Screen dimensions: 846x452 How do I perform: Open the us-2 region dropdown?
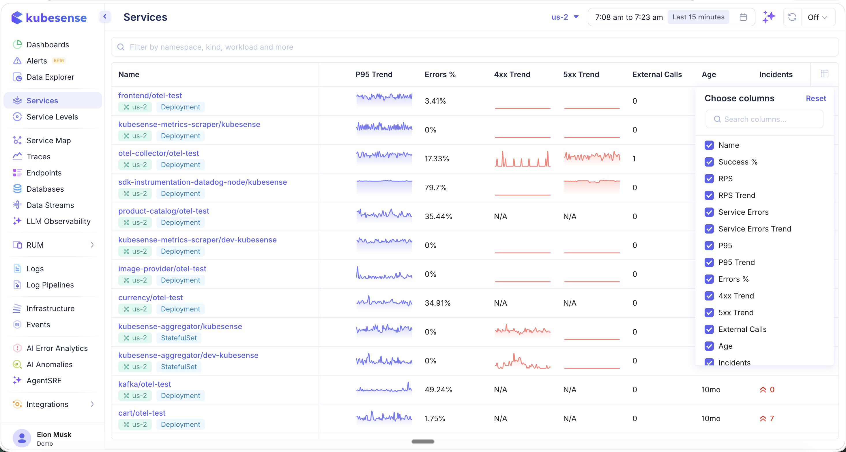(x=564, y=17)
